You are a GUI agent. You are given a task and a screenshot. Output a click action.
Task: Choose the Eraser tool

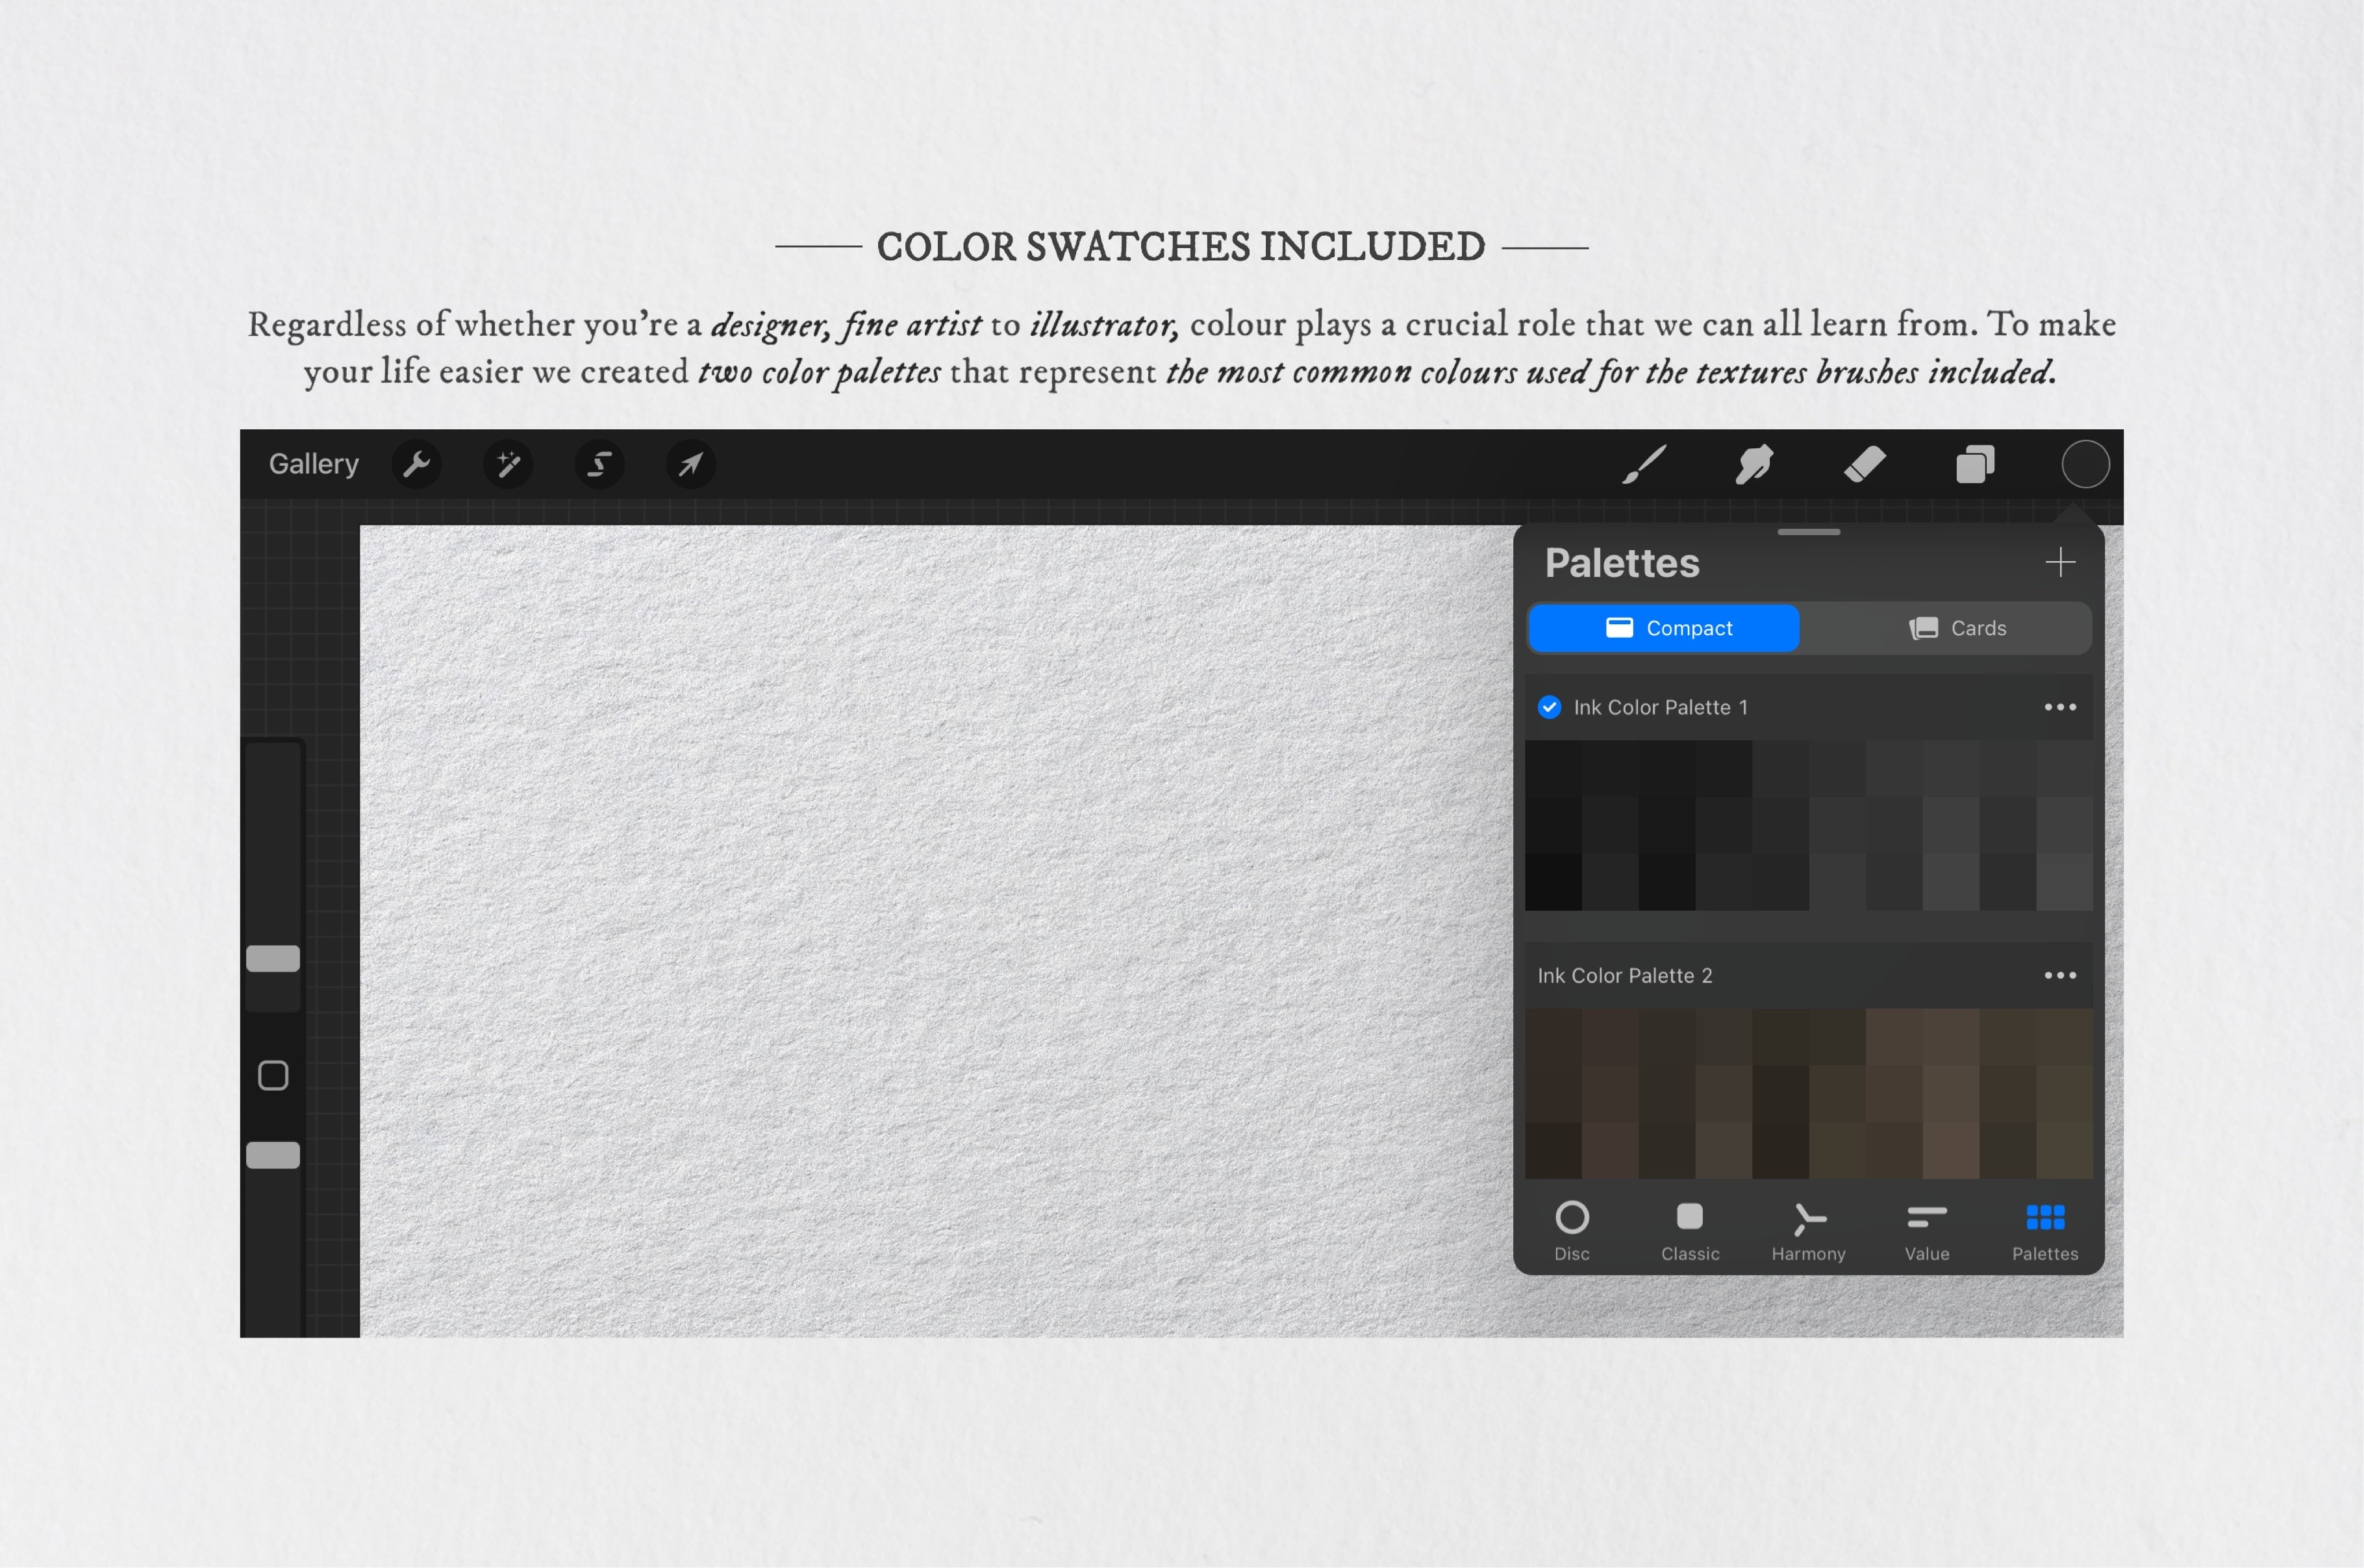click(1864, 464)
